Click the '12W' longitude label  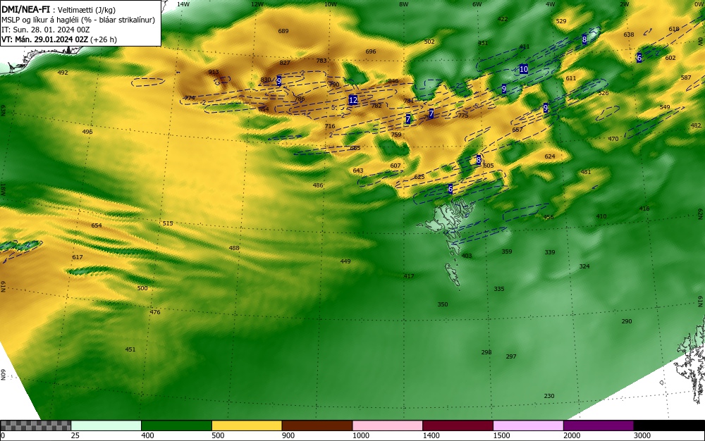(257, 4)
